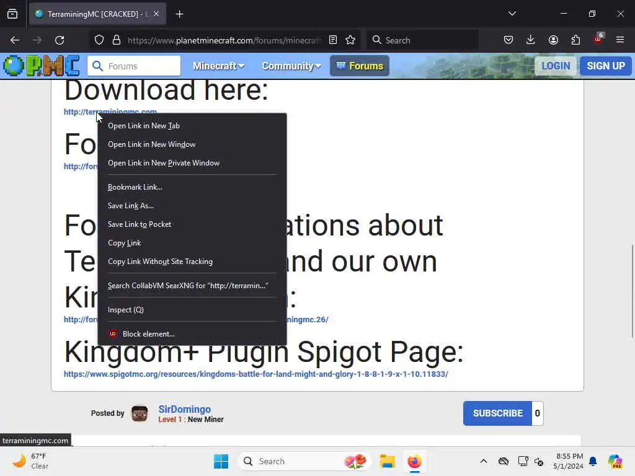Click the address bar URL
Screen dimensions: 635x476
(x=224, y=40)
